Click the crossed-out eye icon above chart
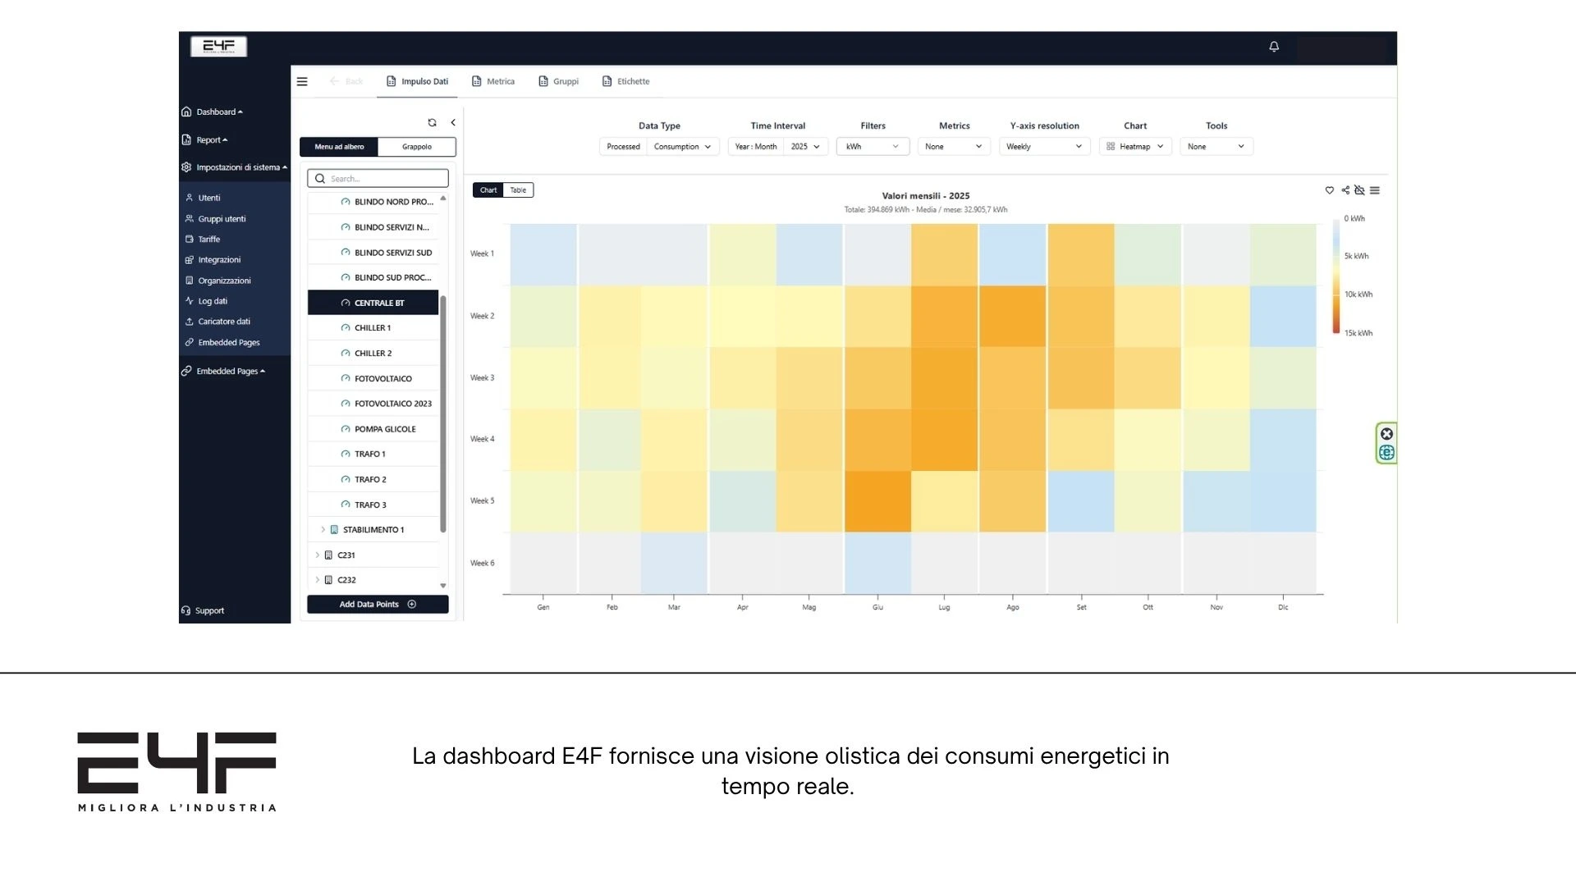Screen dimensions: 1576x886 [x=1359, y=190]
